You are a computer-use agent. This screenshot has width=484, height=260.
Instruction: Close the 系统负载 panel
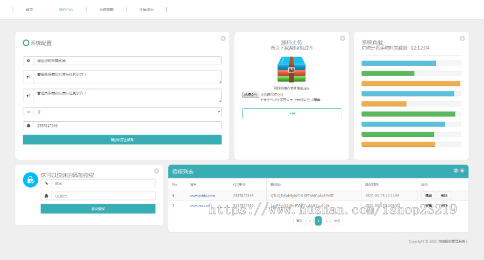(x=462, y=39)
